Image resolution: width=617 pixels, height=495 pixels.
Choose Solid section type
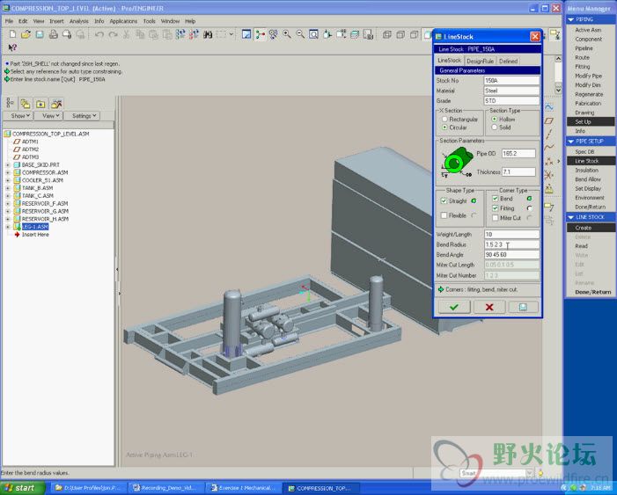pos(495,127)
